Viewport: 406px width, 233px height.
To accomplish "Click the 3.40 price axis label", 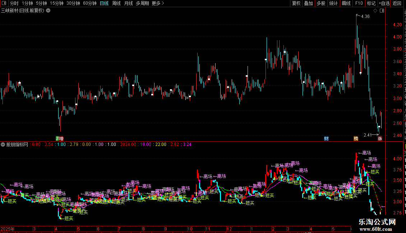I will coord(397,73).
